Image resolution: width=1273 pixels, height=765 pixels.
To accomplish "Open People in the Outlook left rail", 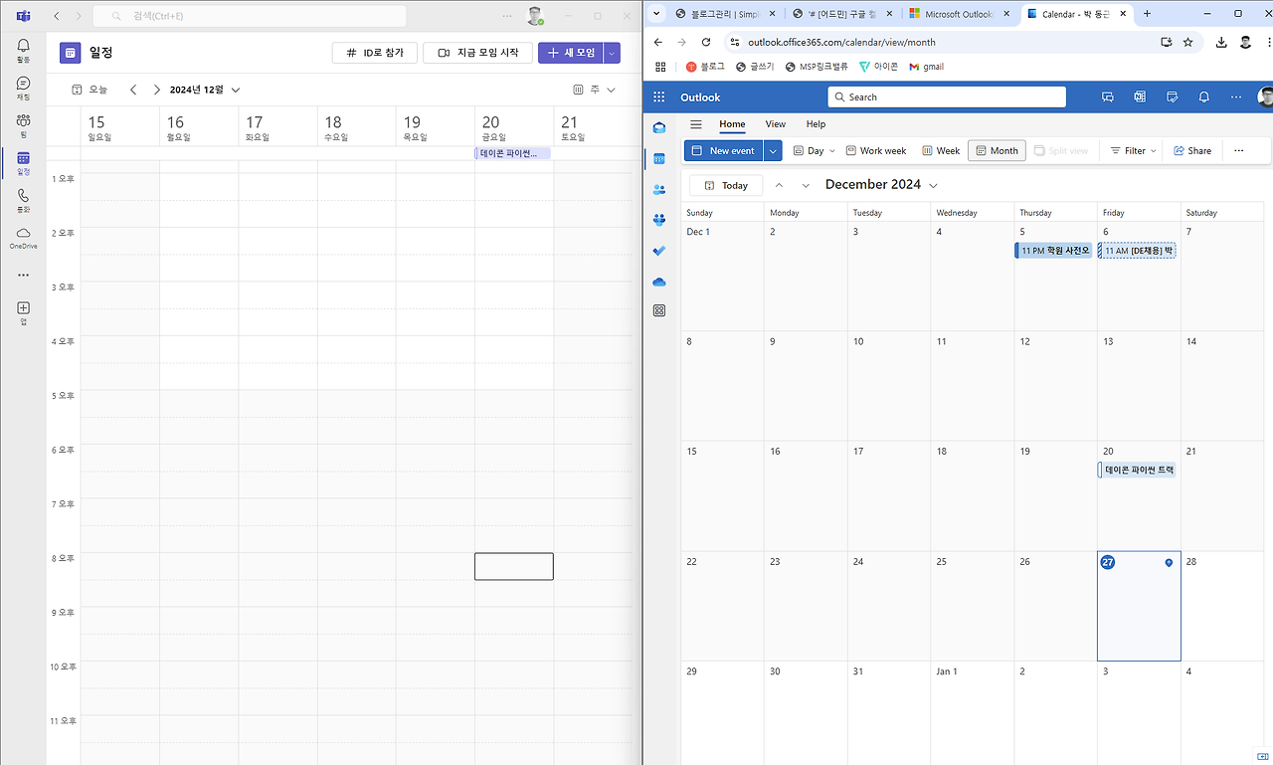I will pyautogui.click(x=658, y=189).
